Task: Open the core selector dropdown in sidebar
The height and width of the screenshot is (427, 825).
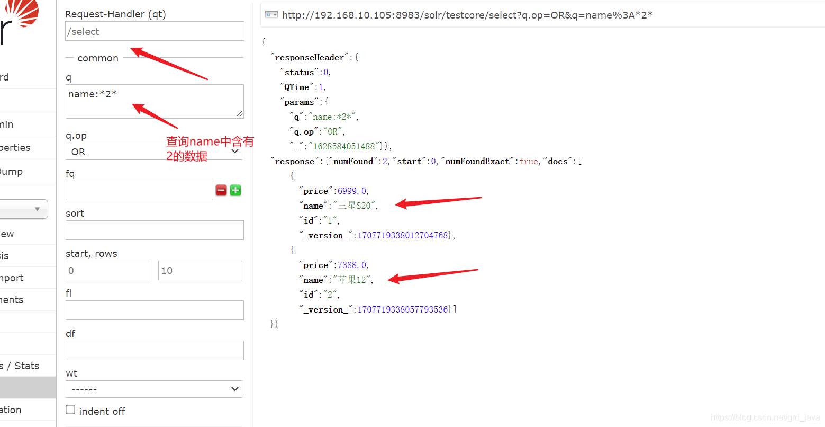Action: (x=23, y=209)
